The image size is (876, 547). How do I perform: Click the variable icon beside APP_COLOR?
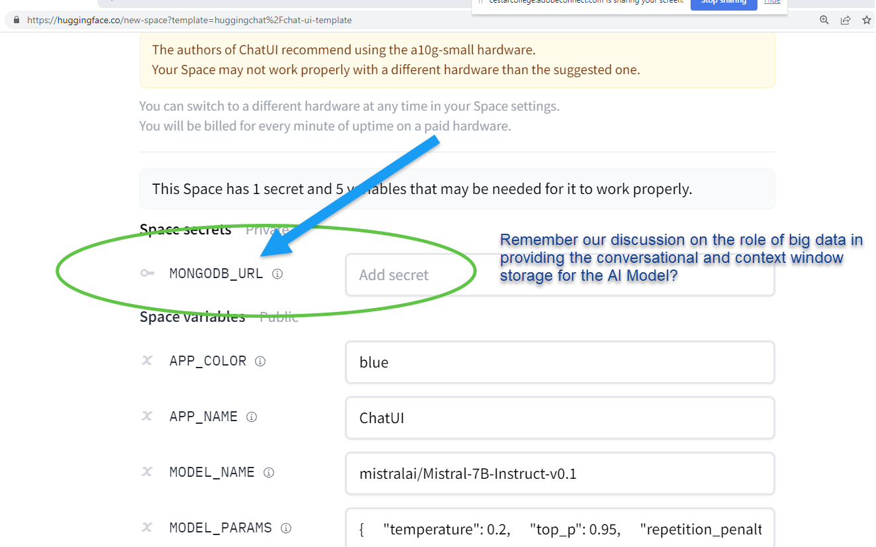pyautogui.click(x=147, y=361)
